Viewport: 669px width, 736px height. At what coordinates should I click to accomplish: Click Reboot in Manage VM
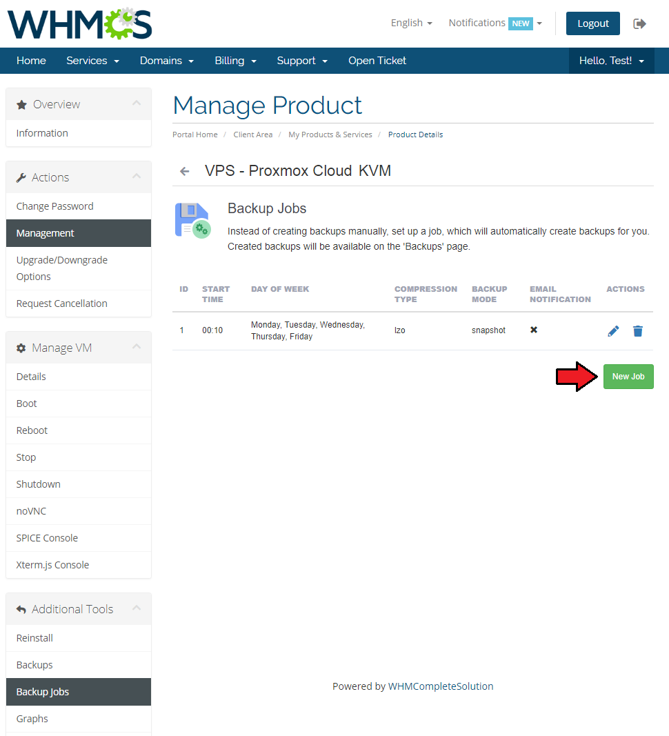(x=79, y=430)
